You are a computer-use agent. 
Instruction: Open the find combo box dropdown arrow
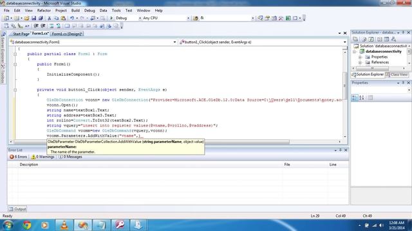click(253, 18)
